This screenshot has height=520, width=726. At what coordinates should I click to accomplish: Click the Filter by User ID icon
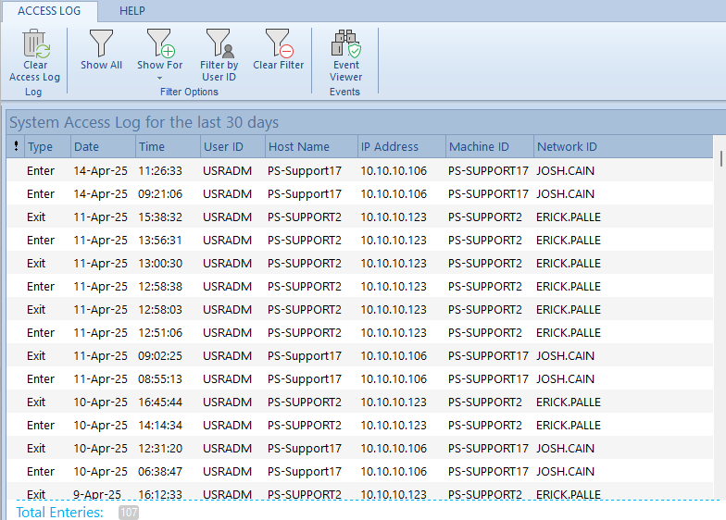point(219,43)
